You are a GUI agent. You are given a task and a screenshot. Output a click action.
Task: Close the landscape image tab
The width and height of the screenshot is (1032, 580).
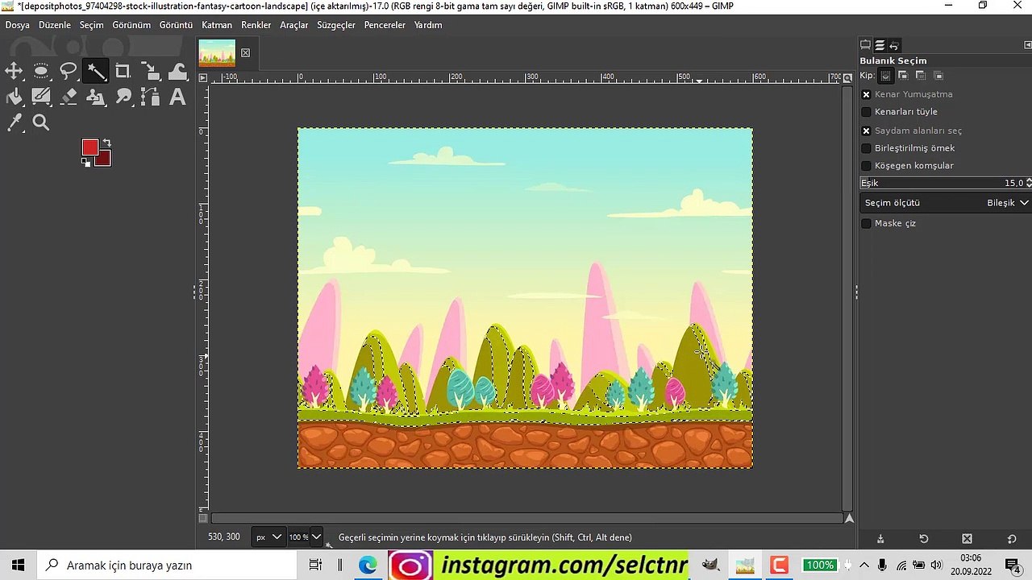pos(245,53)
